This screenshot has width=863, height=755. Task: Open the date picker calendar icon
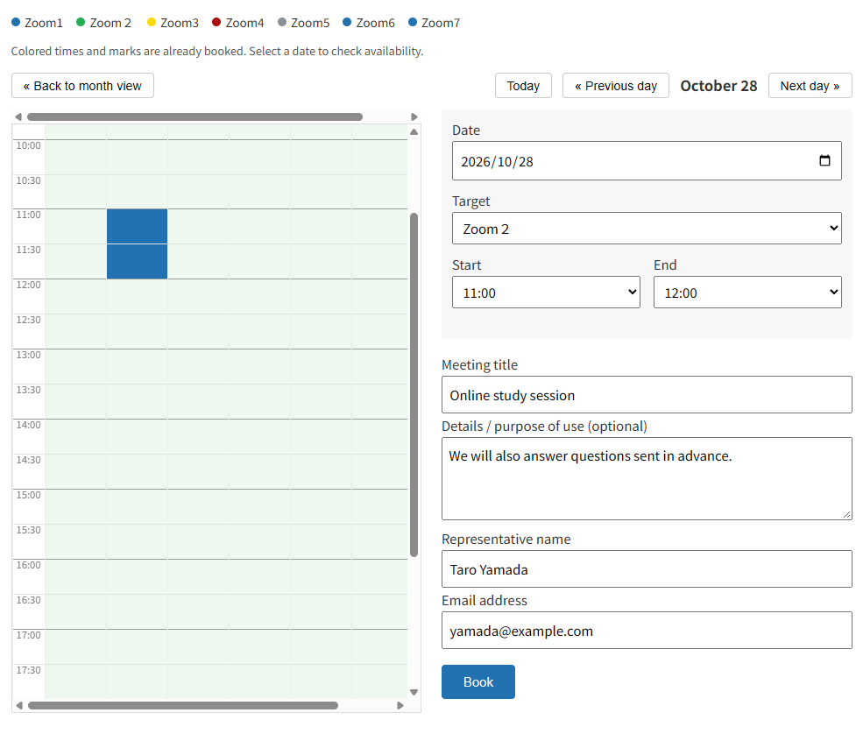pyautogui.click(x=824, y=160)
